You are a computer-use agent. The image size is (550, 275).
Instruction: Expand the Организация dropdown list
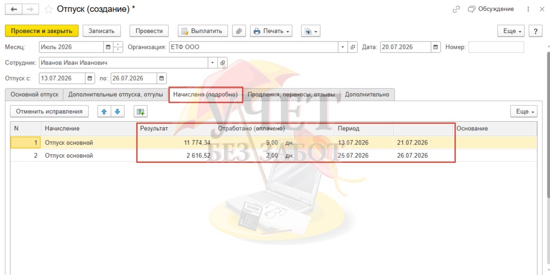pos(343,47)
